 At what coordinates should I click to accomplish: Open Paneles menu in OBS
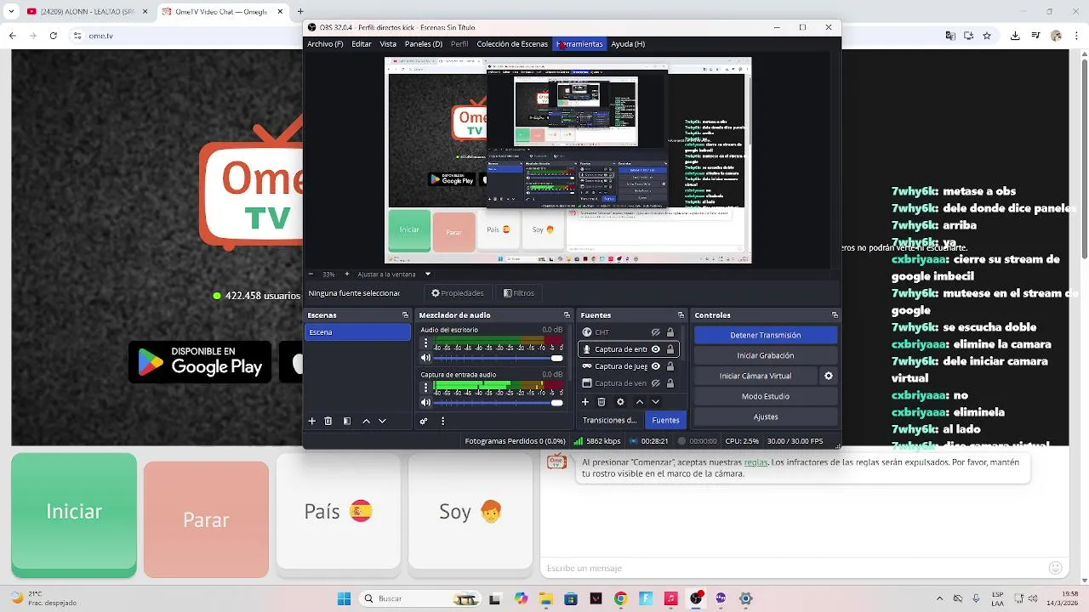[x=424, y=44]
